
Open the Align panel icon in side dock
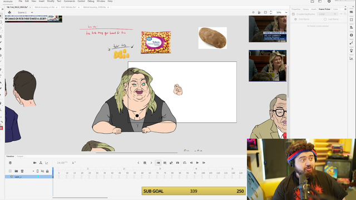pos(352,27)
